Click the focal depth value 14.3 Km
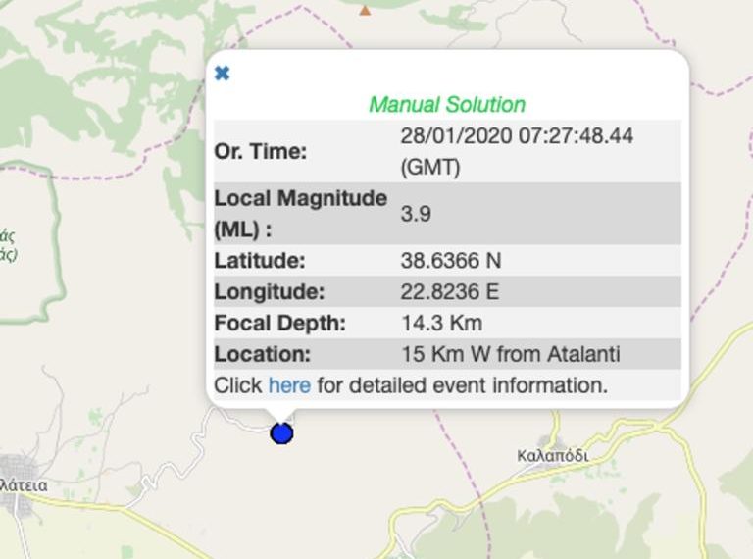This screenshot has width=753, height=559. click(x=442, y=323)
